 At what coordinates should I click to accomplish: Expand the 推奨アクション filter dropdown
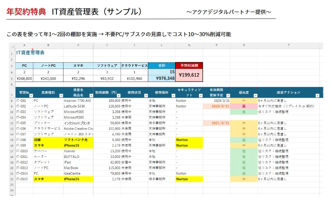(x=317, y=96)
